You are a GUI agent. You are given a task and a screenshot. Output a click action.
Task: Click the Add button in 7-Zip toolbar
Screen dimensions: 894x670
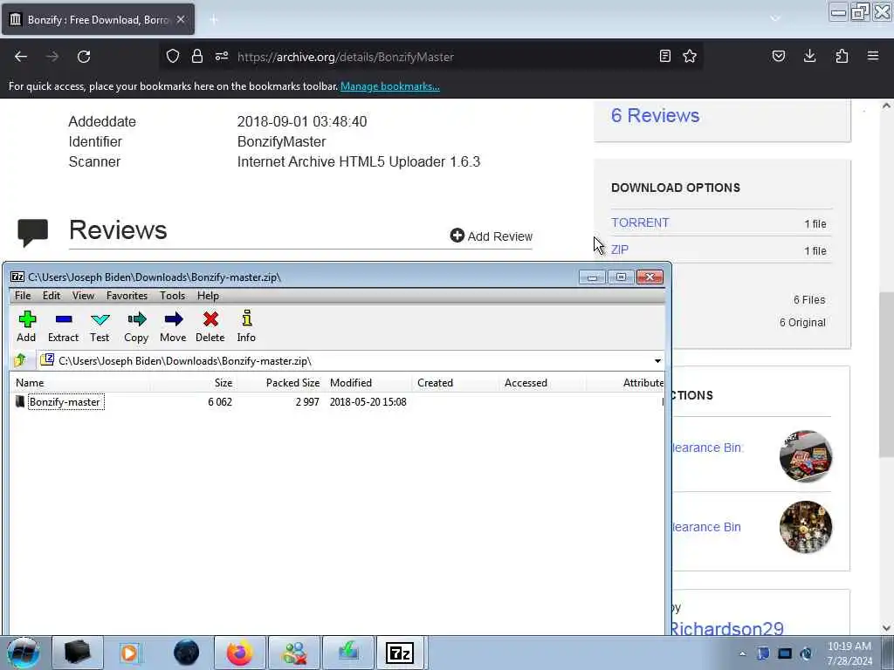click(x=26, y=326)
